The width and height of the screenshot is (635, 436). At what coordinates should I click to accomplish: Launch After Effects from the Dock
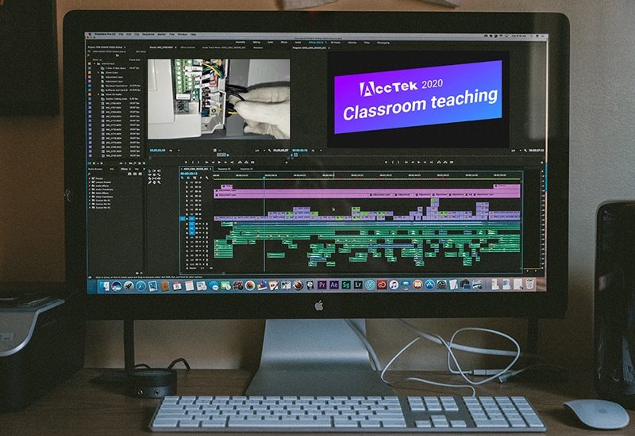(333, 285)
